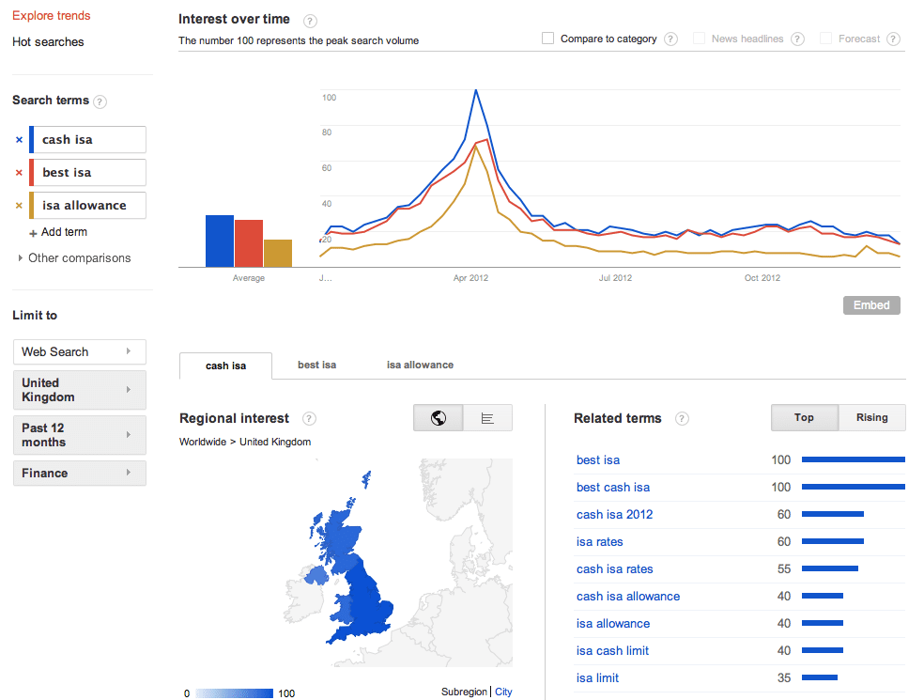
Task: Open help for Interest over time
Action: 310,22
